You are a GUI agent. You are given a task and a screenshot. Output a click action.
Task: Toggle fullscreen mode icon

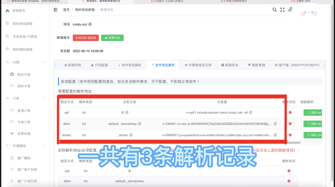(282, 10)
